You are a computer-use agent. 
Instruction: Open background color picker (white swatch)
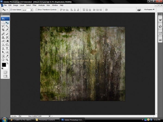point(7,68)
